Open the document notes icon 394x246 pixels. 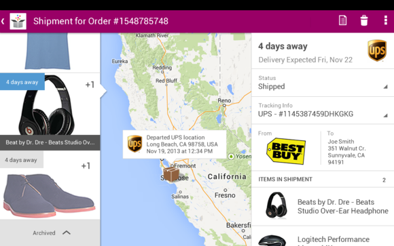pos(343,20)
